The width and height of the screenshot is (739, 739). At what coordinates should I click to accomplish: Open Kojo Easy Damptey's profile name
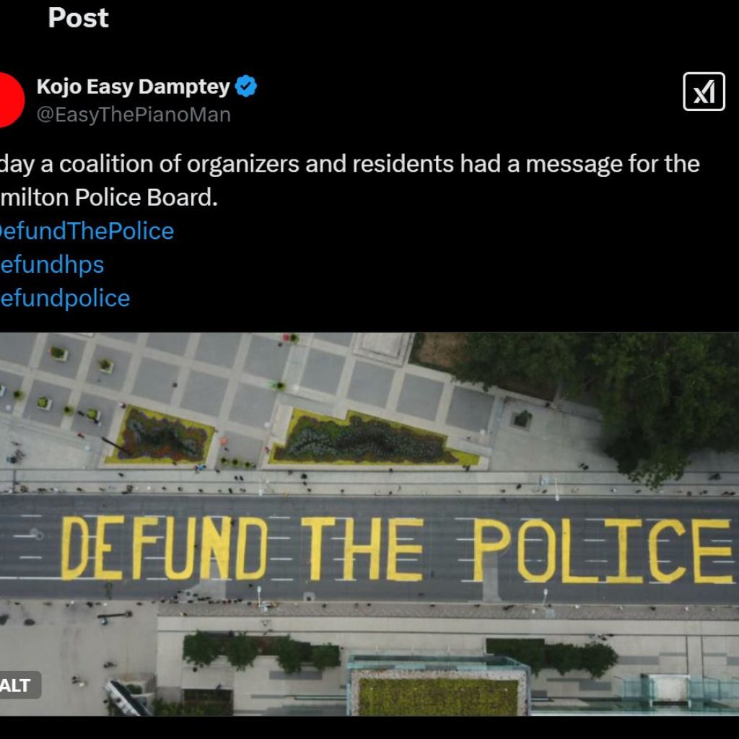[x=133, y=87]
